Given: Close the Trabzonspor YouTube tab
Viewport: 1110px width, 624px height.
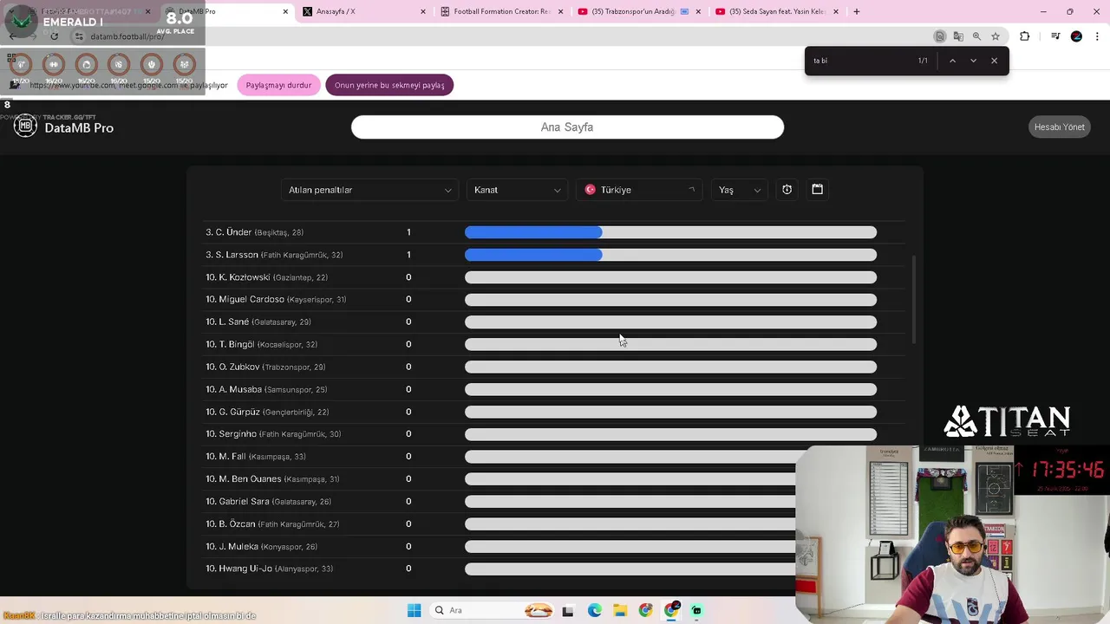Looking at the screenshot, I should click(698, 11).
